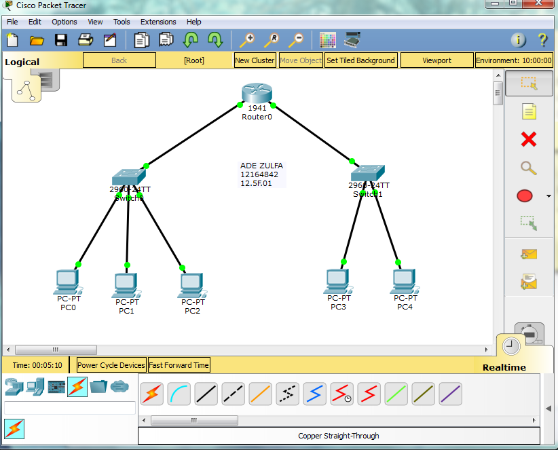The width and height of the screenshot is (558, 450).
Task: Select the Serial DCE cable with clock
Action: tap(341, 394)
